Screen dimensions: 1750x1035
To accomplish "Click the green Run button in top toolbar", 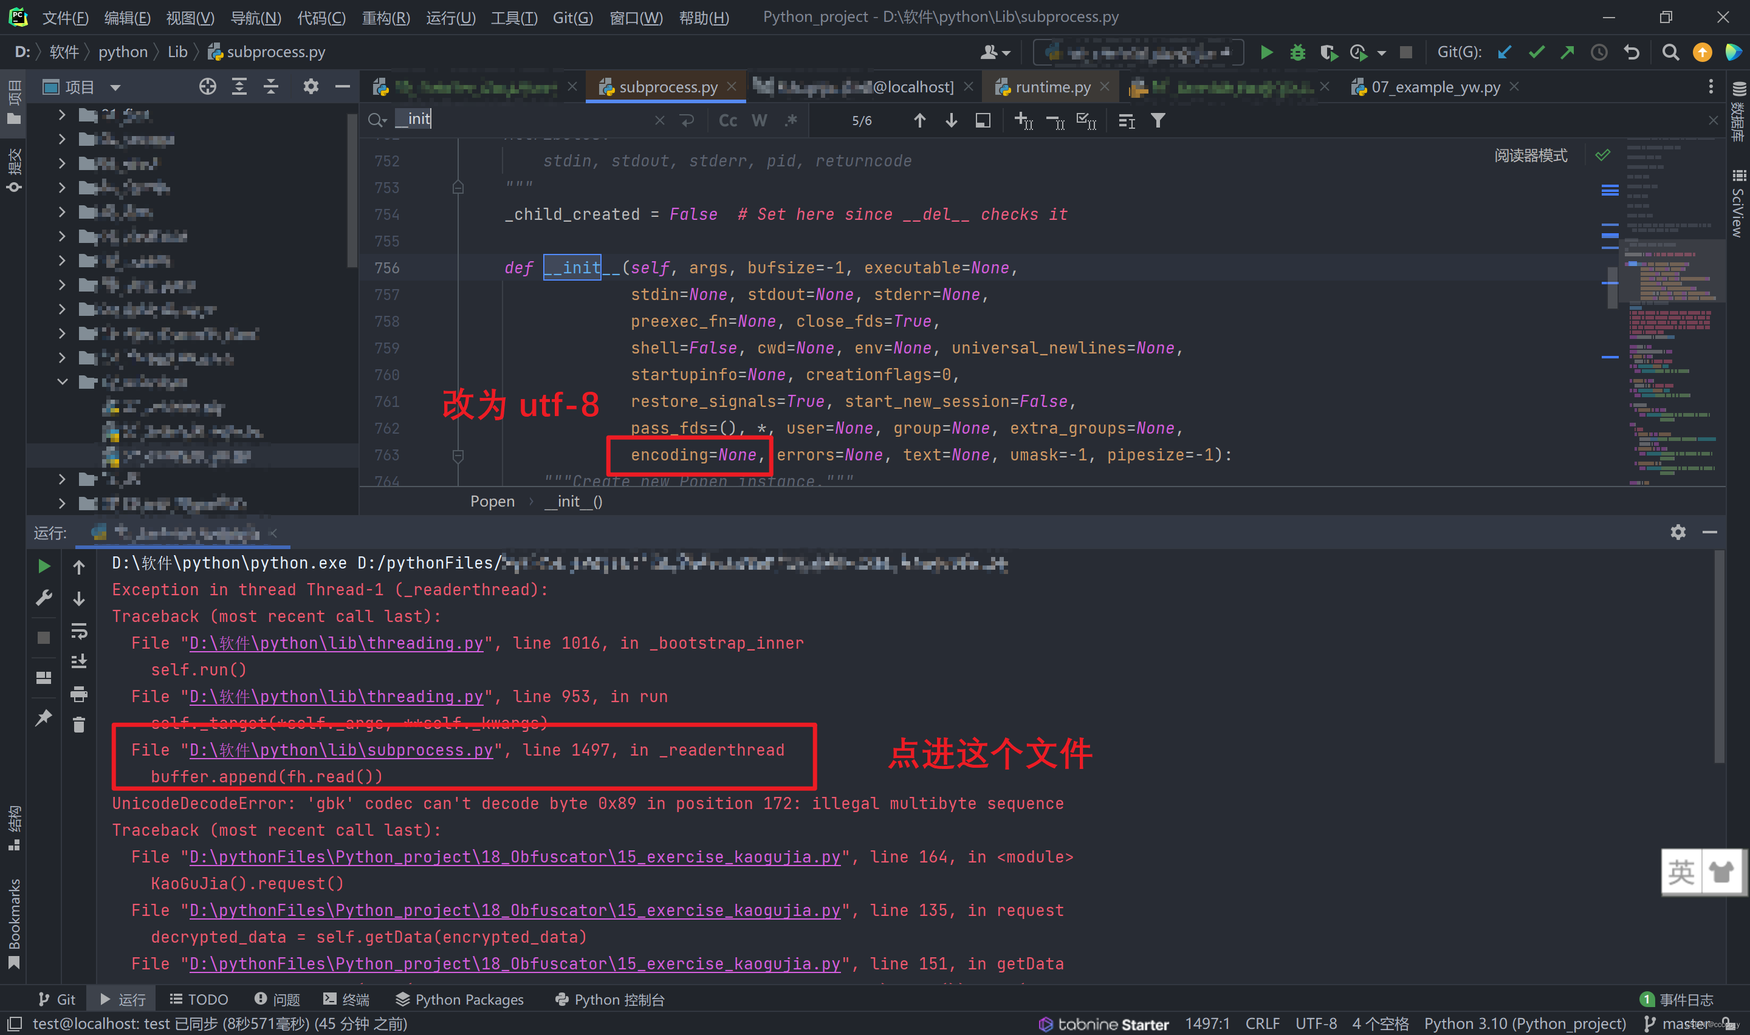I will [1266, 52].
